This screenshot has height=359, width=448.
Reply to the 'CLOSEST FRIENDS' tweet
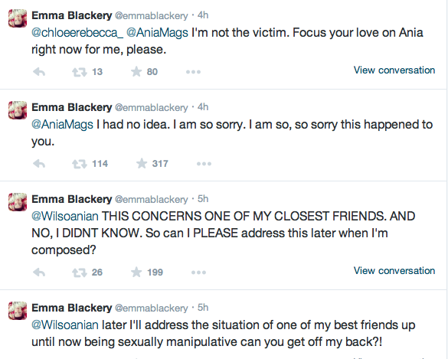pyautogui.click(x=39, y=273)
